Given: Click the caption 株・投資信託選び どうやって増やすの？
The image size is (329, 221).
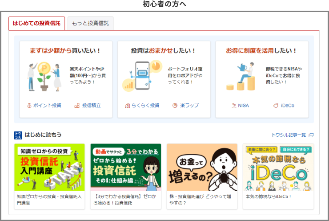Looking at the screenshot, I should [x=200, y=200].
